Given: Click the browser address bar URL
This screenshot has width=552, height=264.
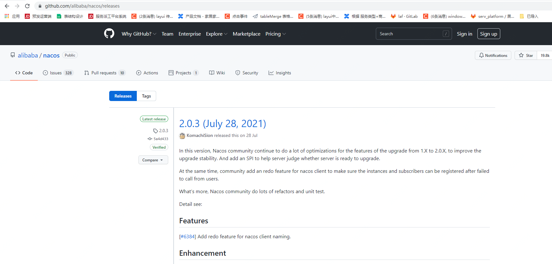Looking at the screenshot, I should 82,6.
